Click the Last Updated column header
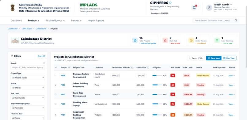Image resolution: width=247 pixels, height=120 pixels. pyautogui.click(x=219, y=67)
